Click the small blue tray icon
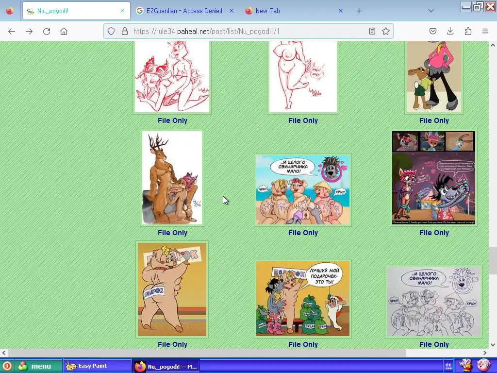497x373 pixels. coord(448,366)
